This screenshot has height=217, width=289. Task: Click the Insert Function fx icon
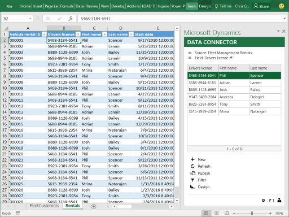(71, 19)
